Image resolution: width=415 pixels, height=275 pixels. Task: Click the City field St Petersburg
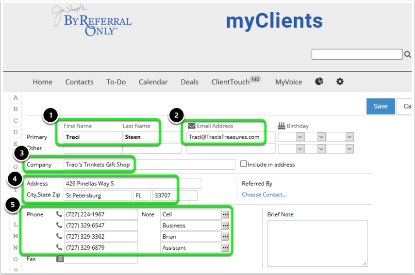tap(98, 195)
